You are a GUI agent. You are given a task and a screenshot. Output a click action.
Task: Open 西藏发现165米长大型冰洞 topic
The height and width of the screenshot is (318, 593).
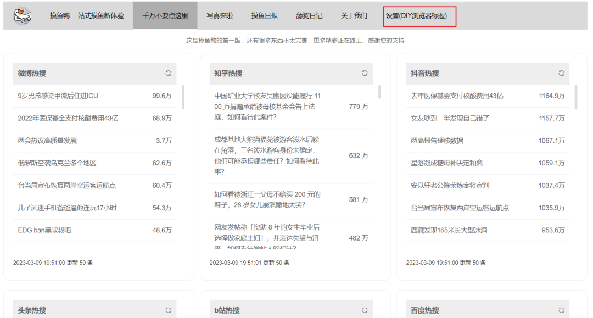[449, 230]
